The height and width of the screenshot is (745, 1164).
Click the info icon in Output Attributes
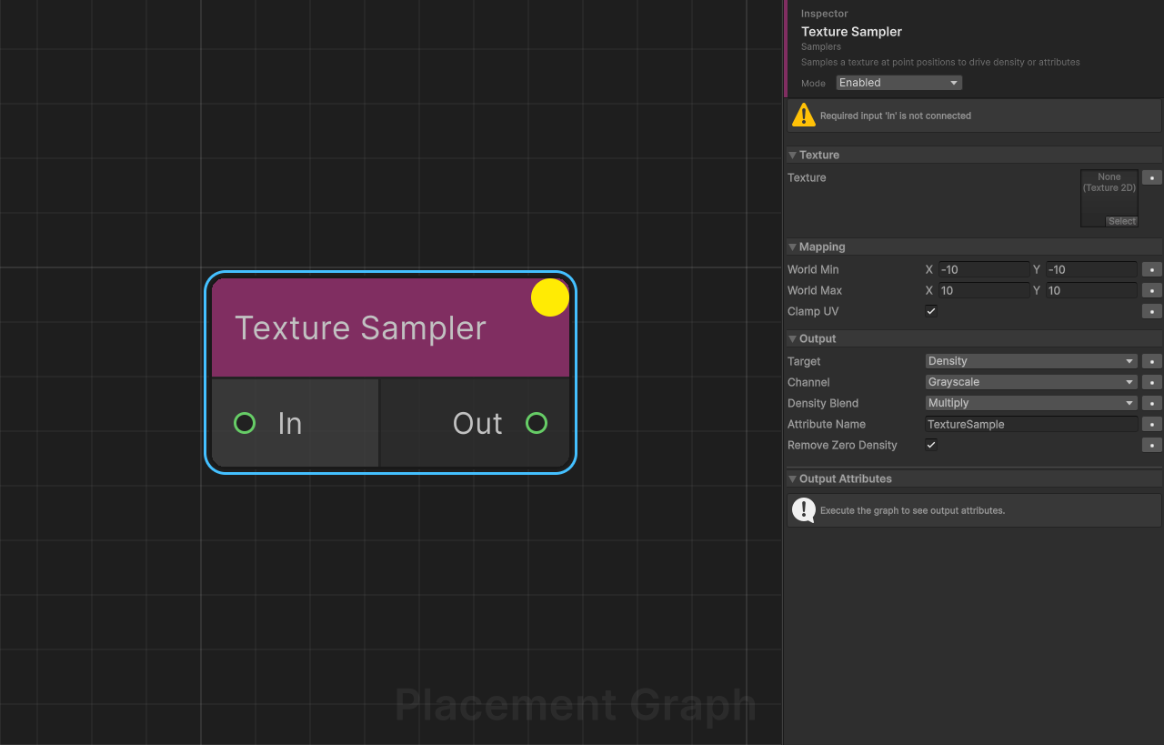point(804,509)
